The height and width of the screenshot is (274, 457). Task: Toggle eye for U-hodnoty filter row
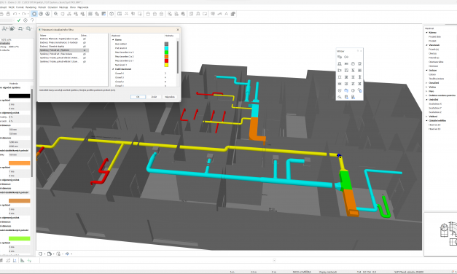click(x=85, y=42)
